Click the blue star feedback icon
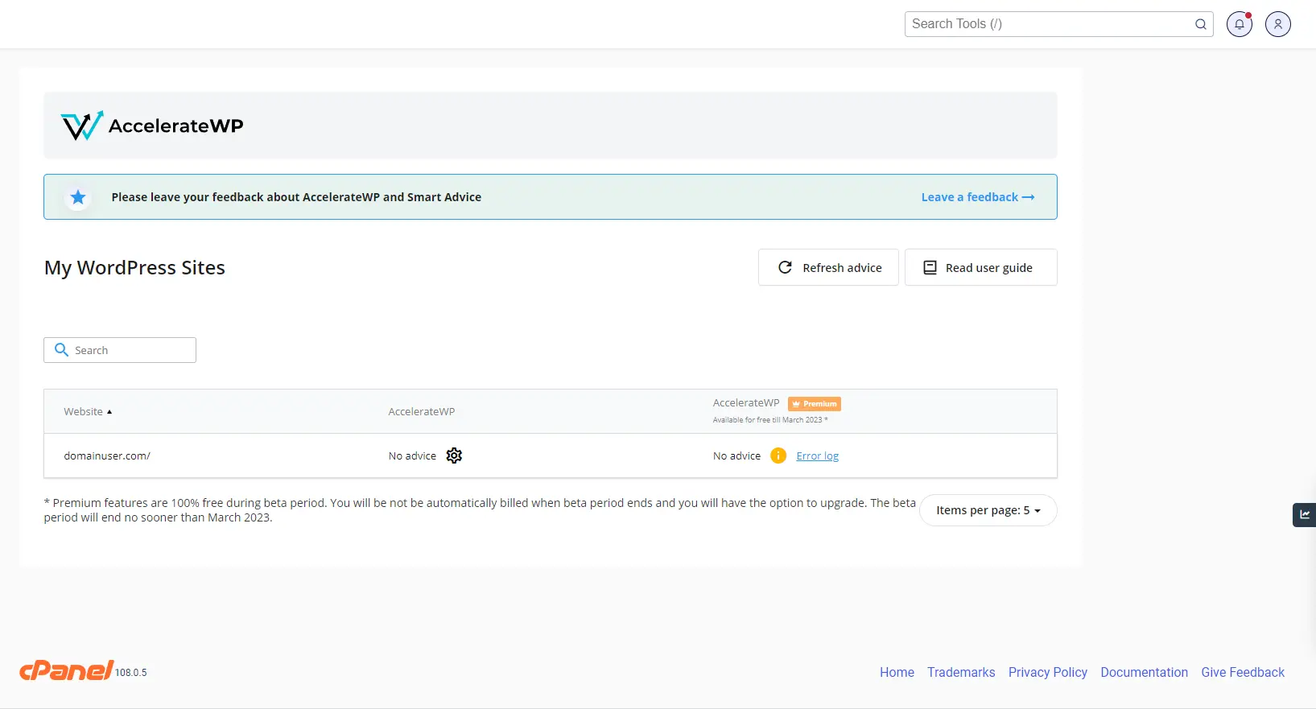Screen dimensions: 1316x709 click(78, 197)
